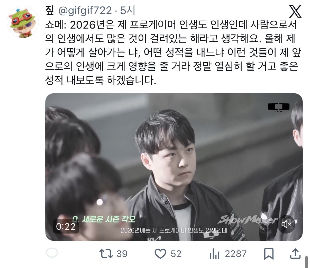This screenshot has width=310, height=268.
Task: Open the Teemo profile avatar
Action: (x=23, y=23)
